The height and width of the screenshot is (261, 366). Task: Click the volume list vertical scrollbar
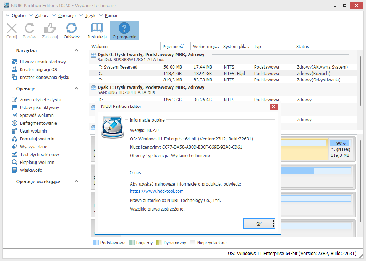pos(360,80)
